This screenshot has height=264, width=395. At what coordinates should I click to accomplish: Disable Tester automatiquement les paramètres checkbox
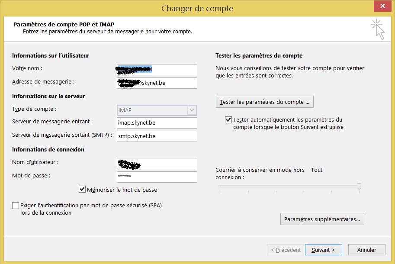click(x=228, y=120)
